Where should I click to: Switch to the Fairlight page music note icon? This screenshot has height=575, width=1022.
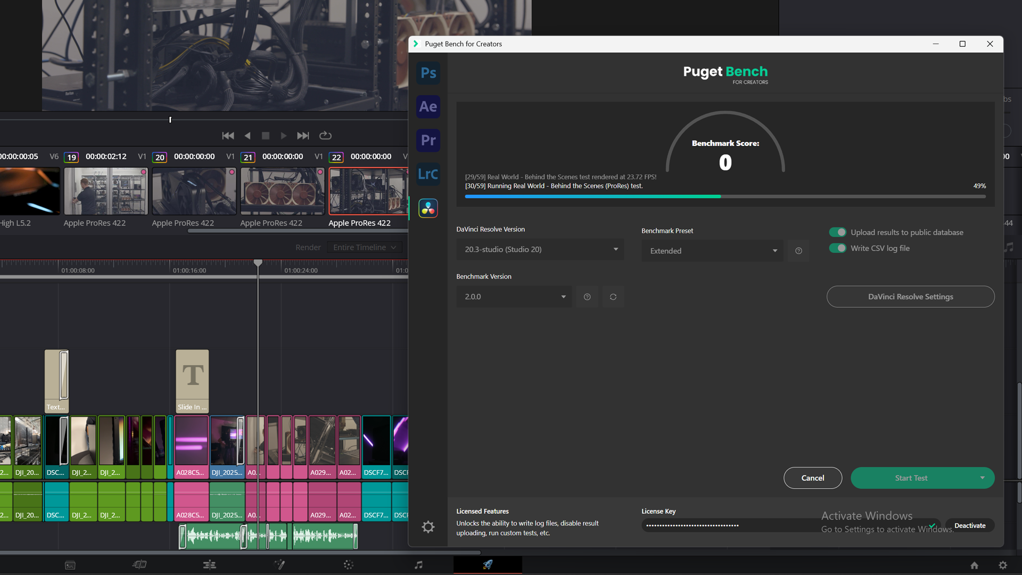(418, 565)
